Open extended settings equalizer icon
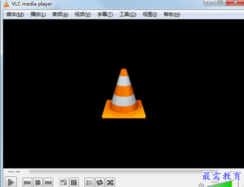Viewport: 244px width, 187px height. click(74, 182)
